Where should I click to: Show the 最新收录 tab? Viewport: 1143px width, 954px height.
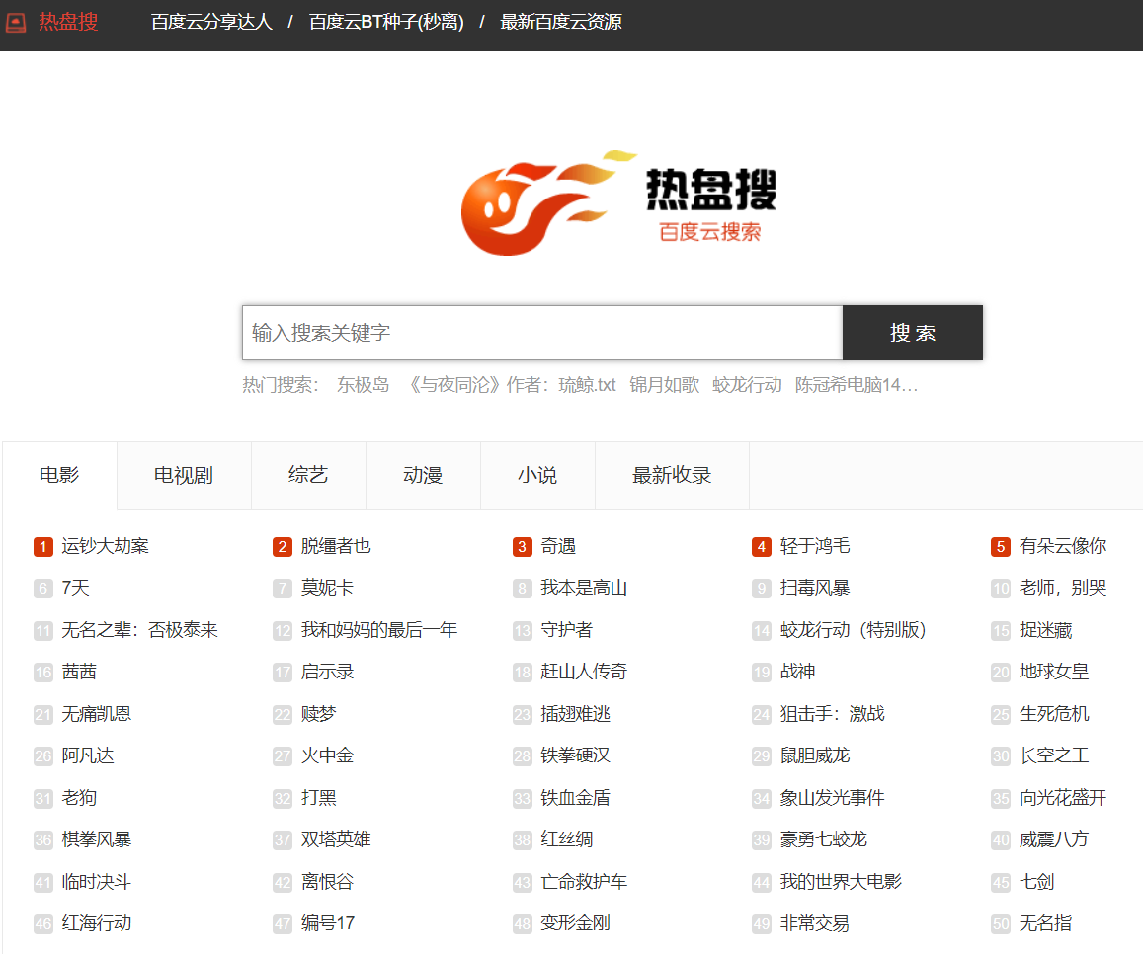click(x=672, y=475)
